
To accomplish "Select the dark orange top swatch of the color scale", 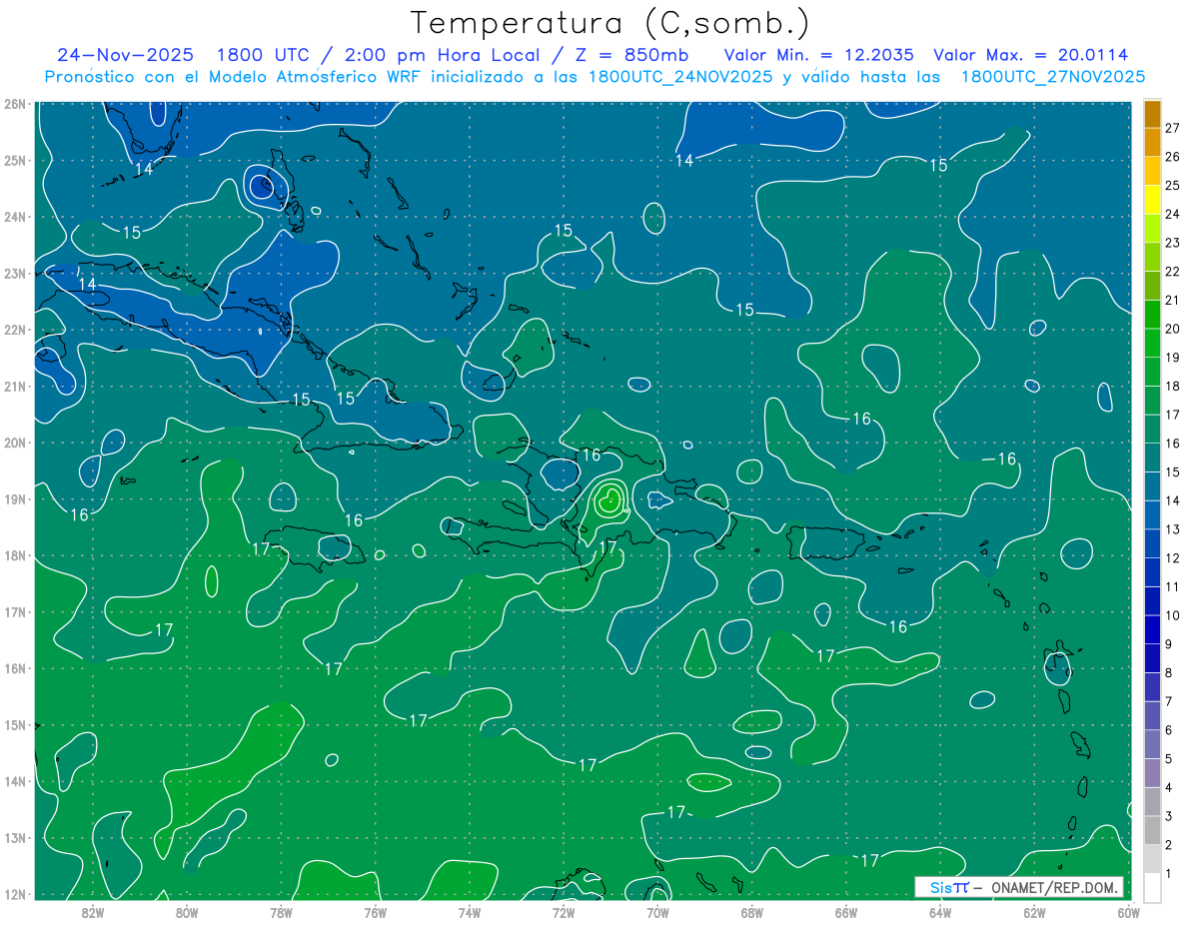I will click(x=1152, y=114).
